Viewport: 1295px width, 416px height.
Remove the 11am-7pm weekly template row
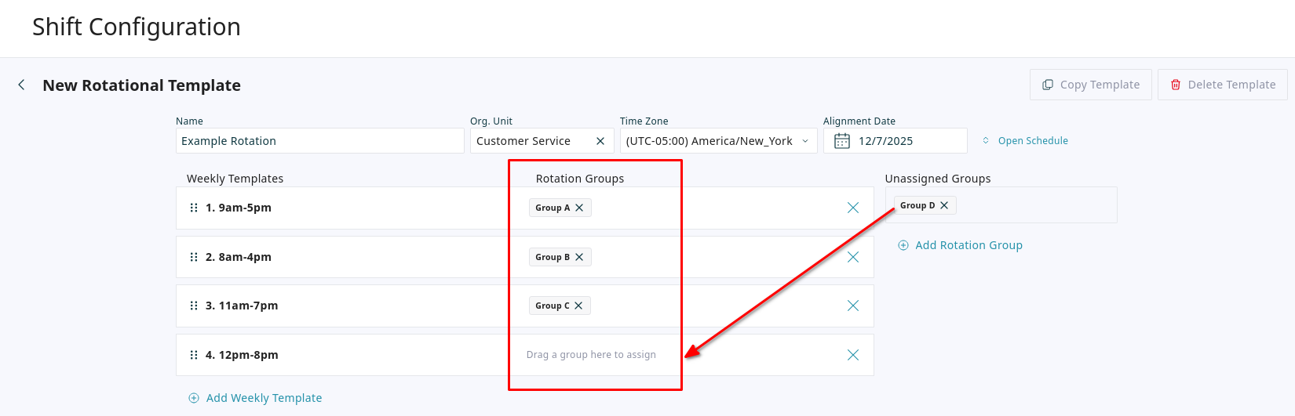point(853,306)
